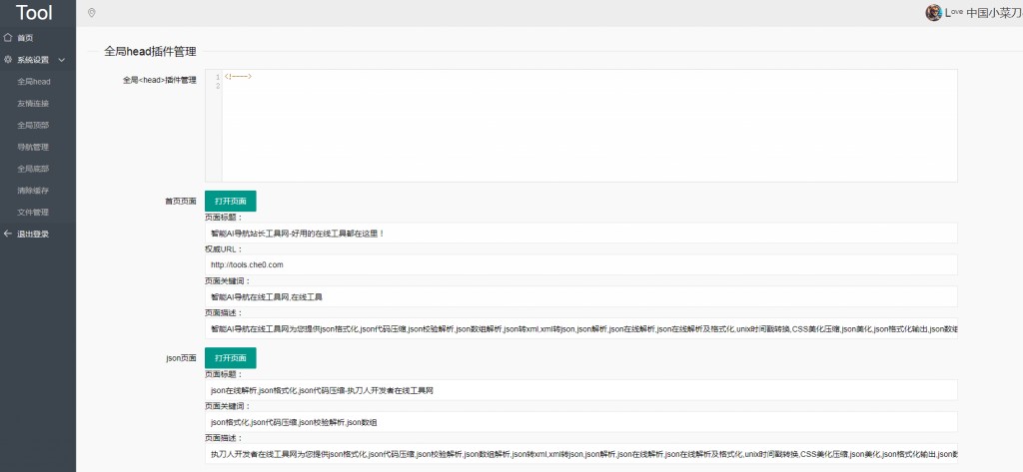Open the user avatar in top right
Viewport: 1023px width, 472px height.
934,12
